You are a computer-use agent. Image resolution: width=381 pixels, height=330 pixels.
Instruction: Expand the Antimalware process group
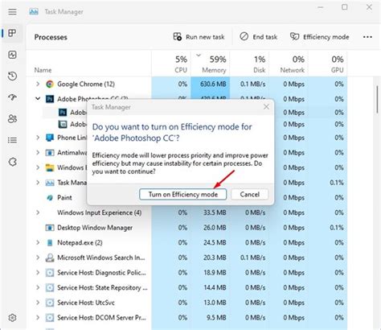click(x=38, y=153)
